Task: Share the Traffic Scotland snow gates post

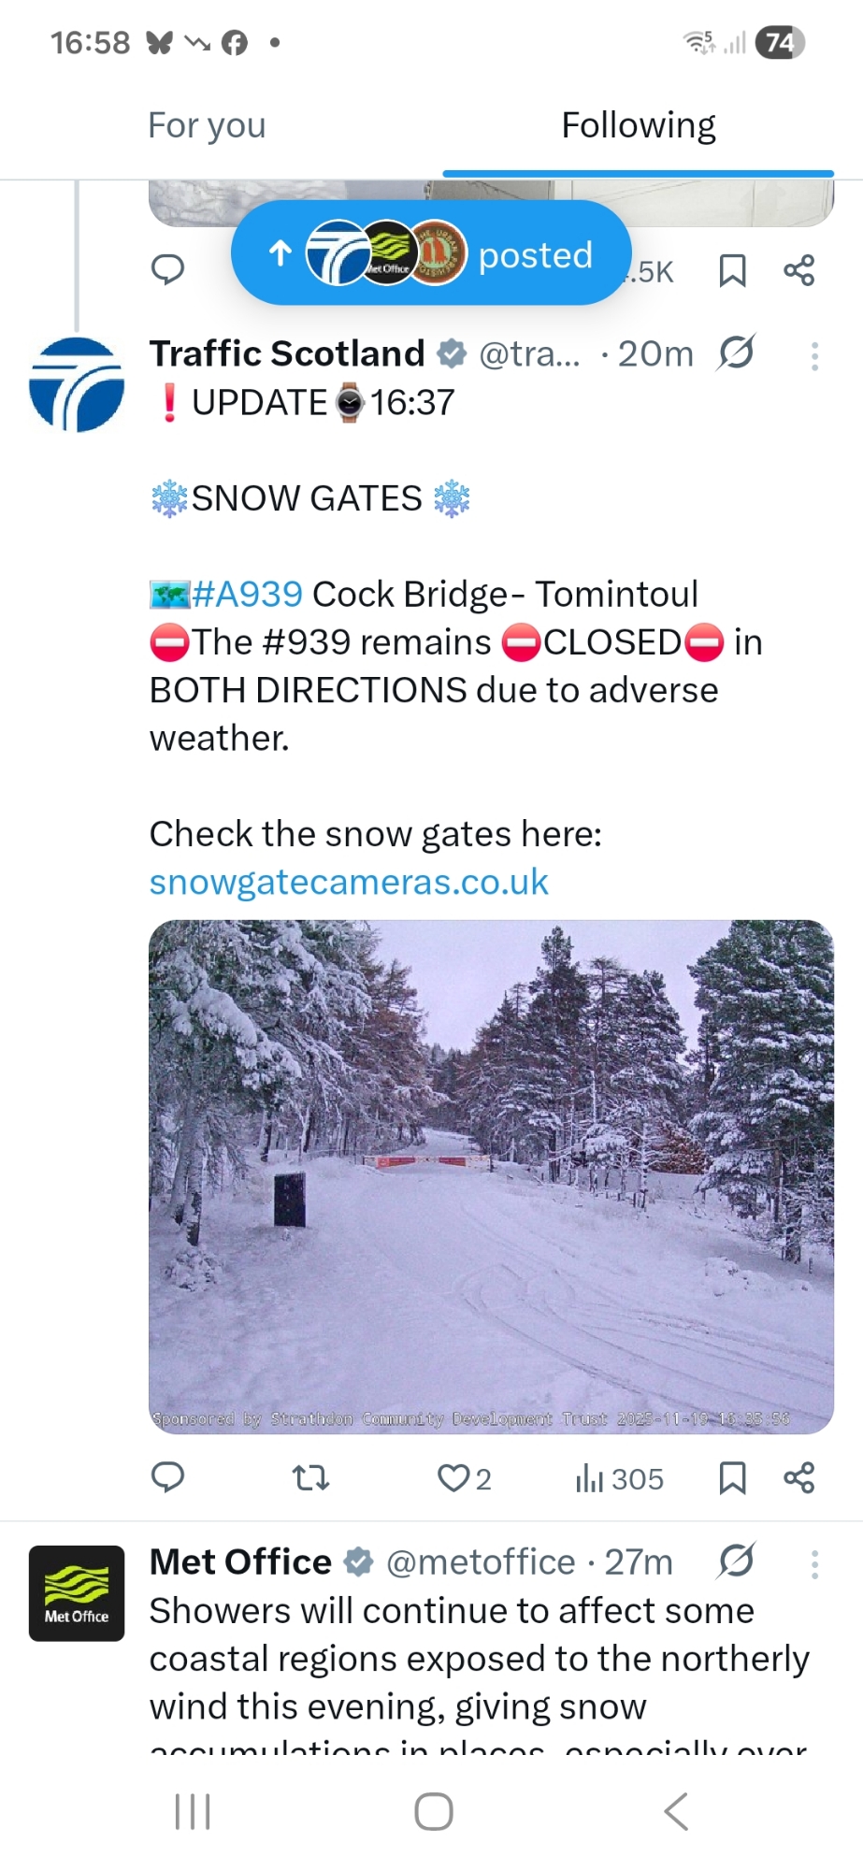Action: click(x=799, y=1477)
